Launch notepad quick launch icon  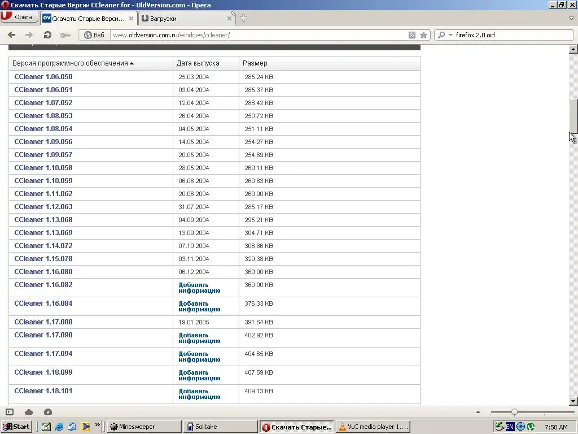[x=46, y=427]
